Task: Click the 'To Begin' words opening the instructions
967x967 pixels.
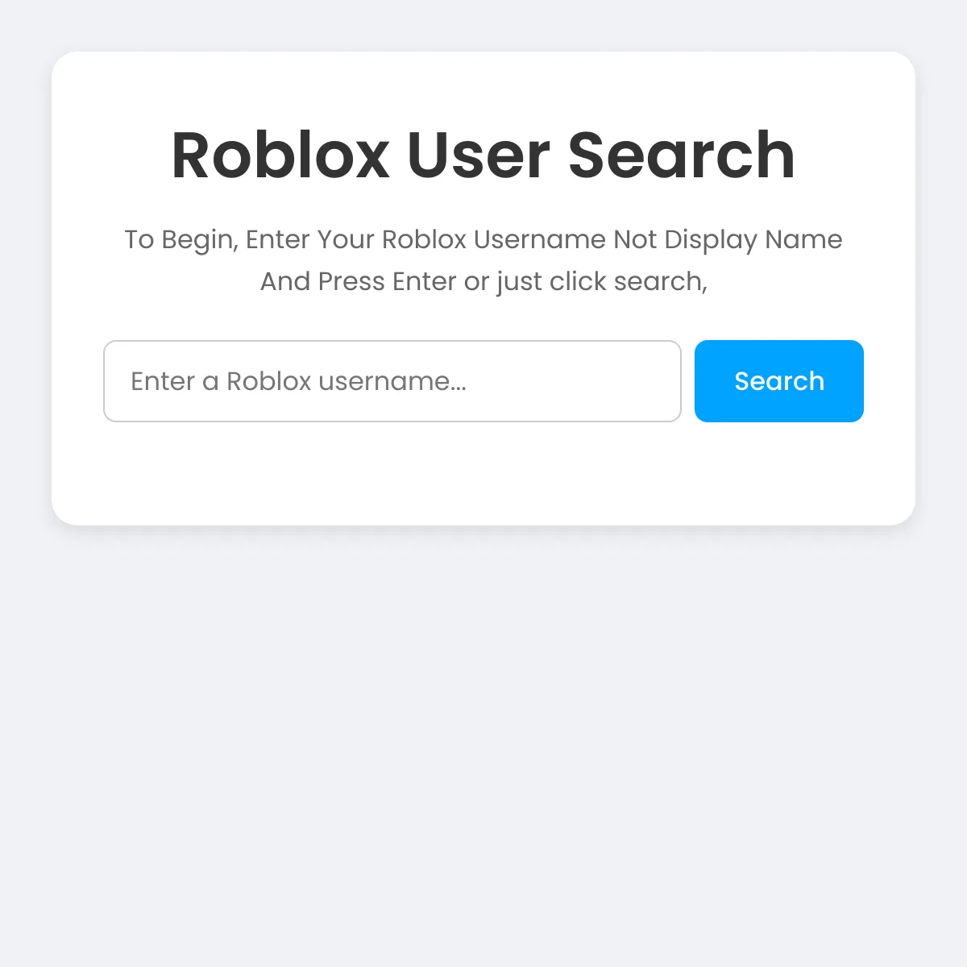Action: [181, 239]
